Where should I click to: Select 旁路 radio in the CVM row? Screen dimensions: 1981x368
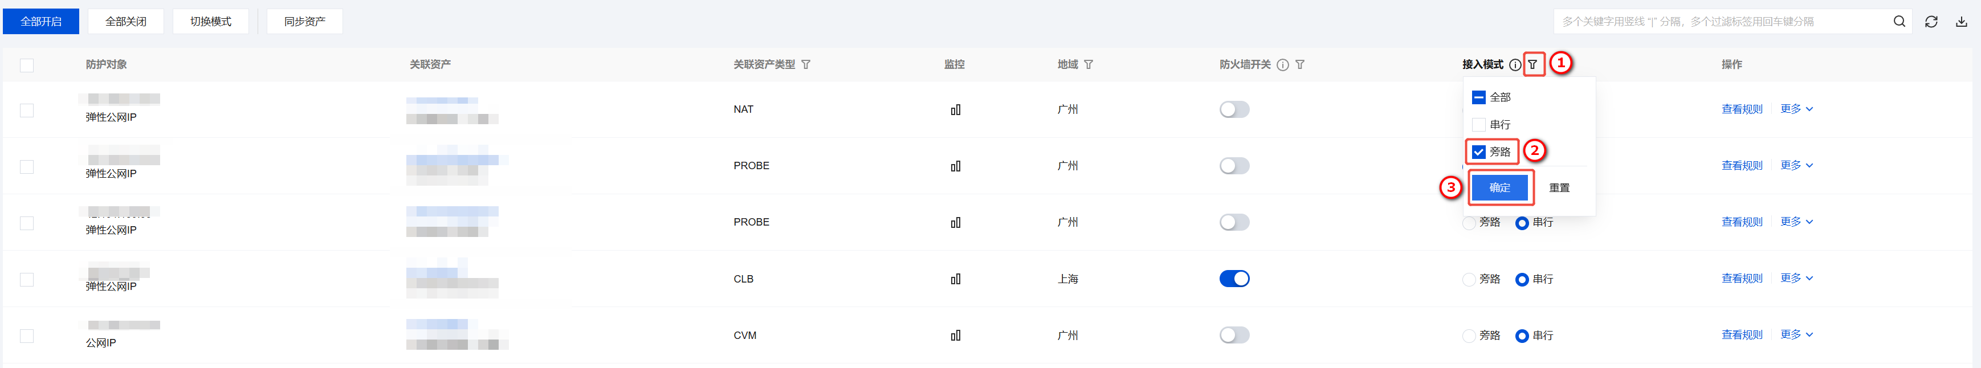1469,336
